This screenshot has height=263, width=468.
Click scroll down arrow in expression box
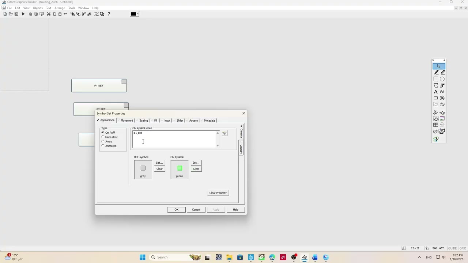pyautogui.click(x=218, y=146)
